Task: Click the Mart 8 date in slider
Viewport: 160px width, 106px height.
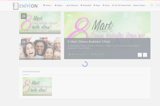Action: [99, 54]
